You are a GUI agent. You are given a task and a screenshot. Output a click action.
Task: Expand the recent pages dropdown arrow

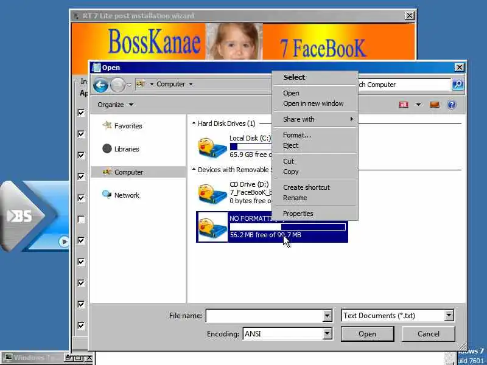[129, 85]
